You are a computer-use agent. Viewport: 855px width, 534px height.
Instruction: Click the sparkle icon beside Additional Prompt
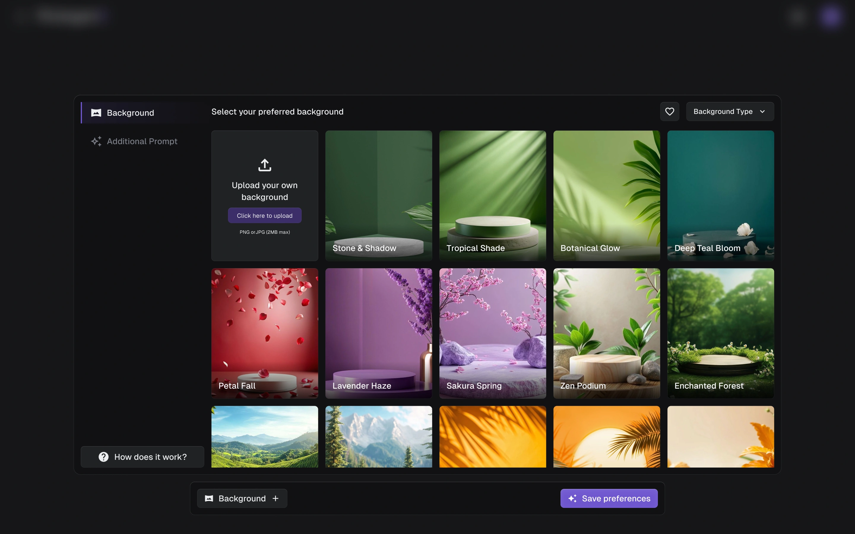tap(96, 141)
